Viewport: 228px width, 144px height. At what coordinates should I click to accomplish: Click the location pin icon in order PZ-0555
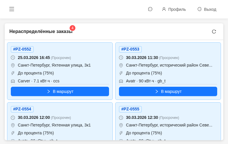click(121, 125)
